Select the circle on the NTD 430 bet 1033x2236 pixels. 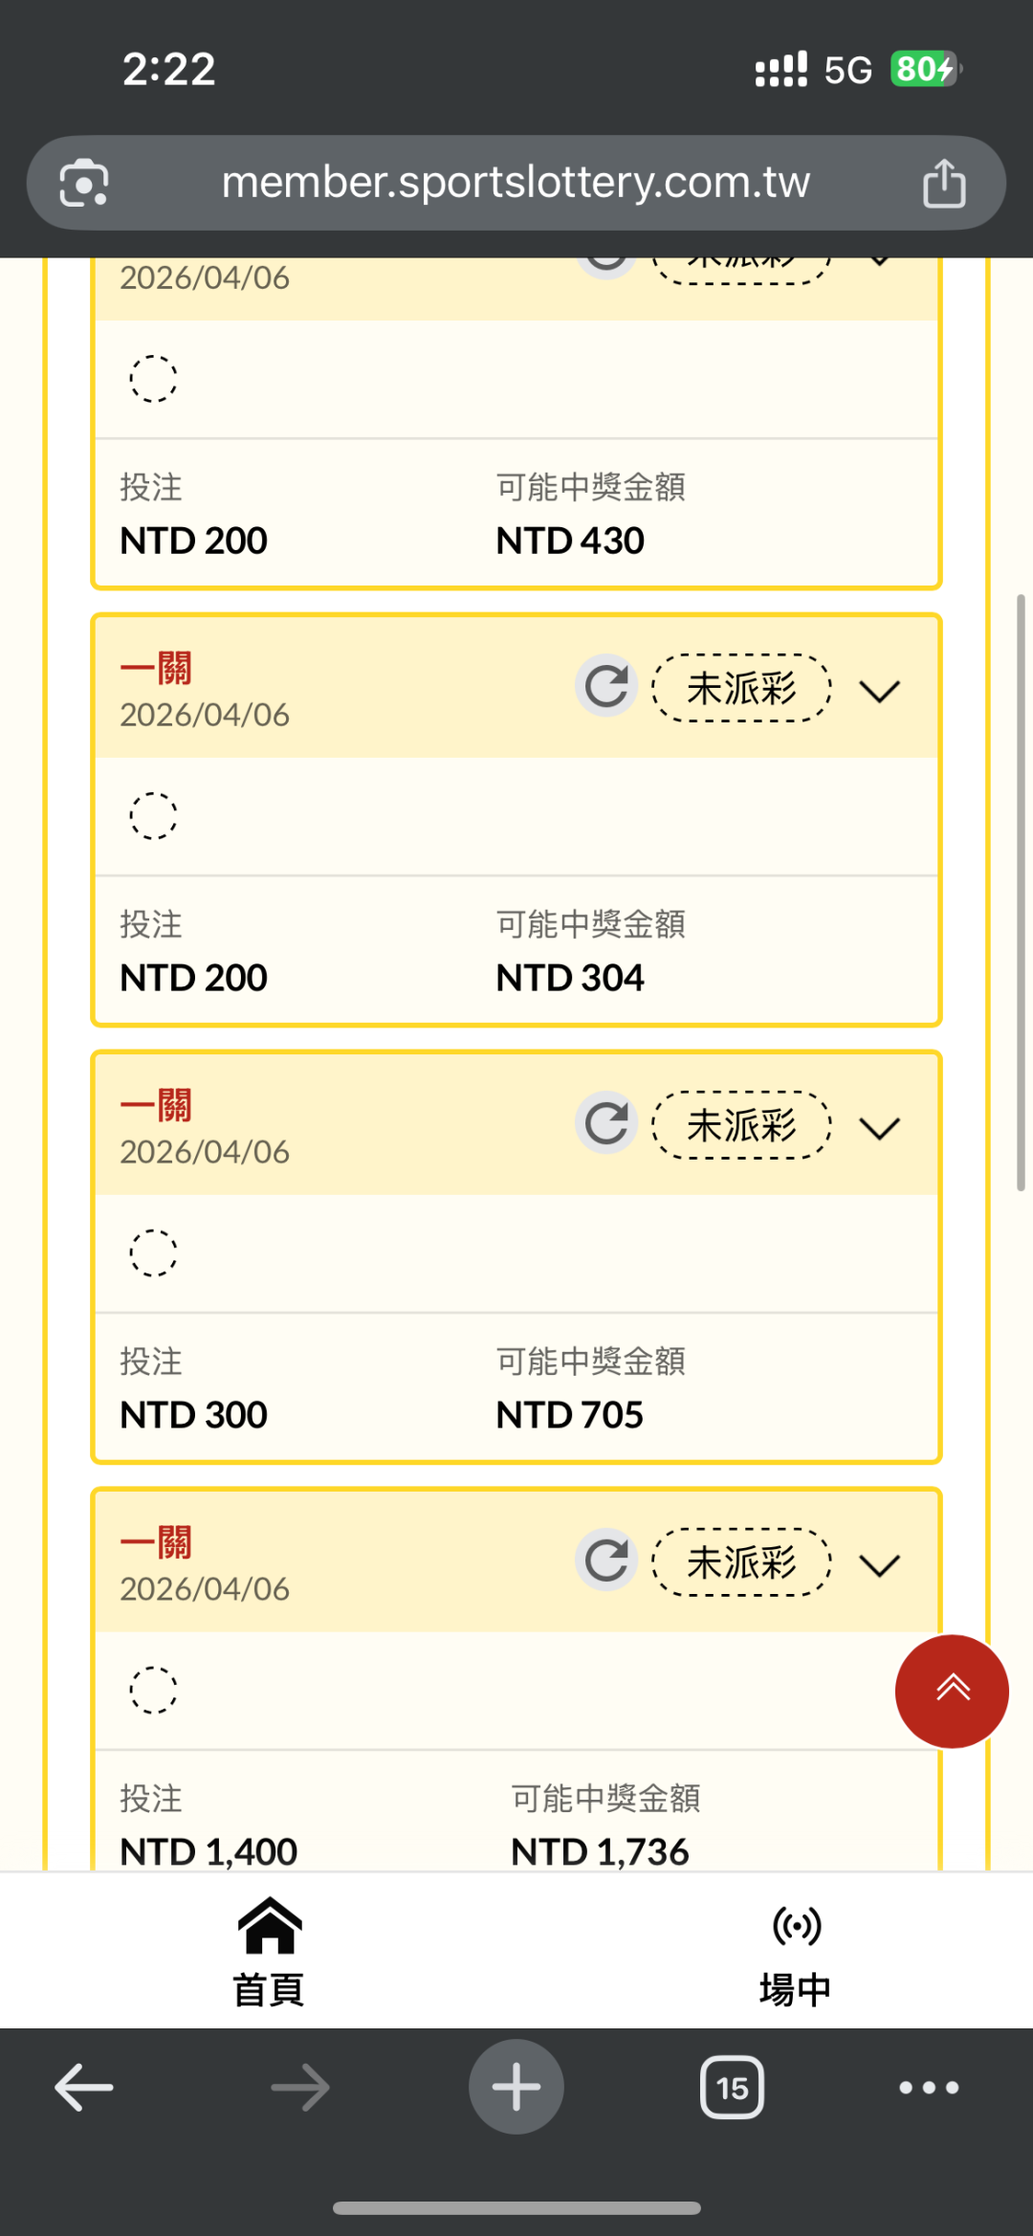click(153, 379)
